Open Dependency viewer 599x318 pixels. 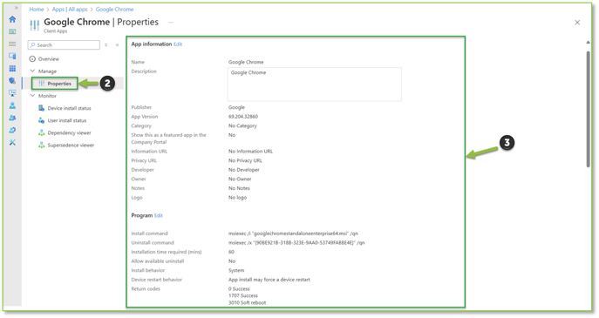(x=69, y=132)
